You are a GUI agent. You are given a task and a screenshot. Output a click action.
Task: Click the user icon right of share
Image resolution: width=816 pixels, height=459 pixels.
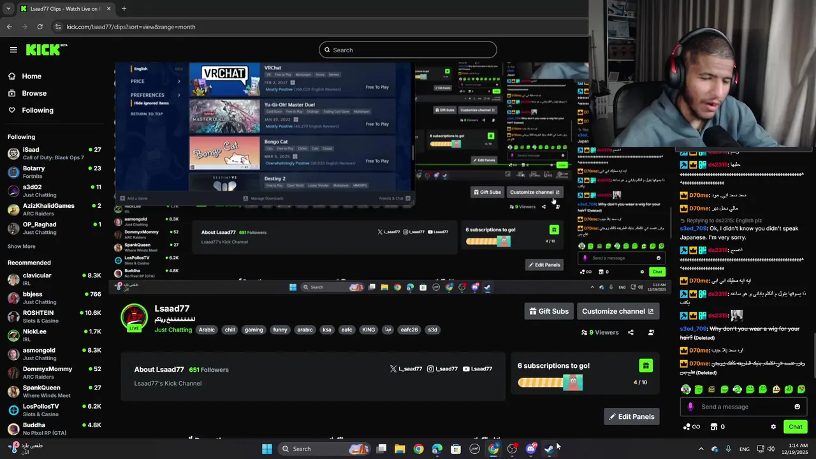click(x=651, y=332)
